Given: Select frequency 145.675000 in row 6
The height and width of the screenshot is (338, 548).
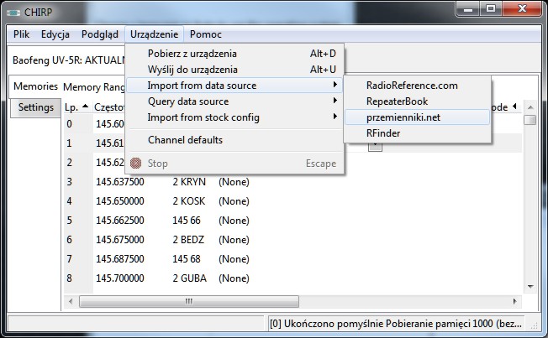Looking at the screenshot, I should pyautogui.click(x=120, y=240).
